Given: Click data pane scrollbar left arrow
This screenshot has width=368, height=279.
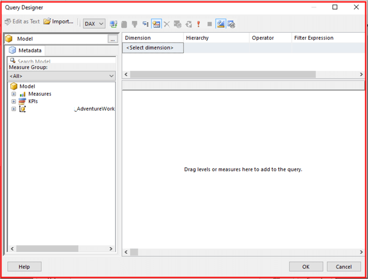Looking at the screenshot, I should point(126,252).
